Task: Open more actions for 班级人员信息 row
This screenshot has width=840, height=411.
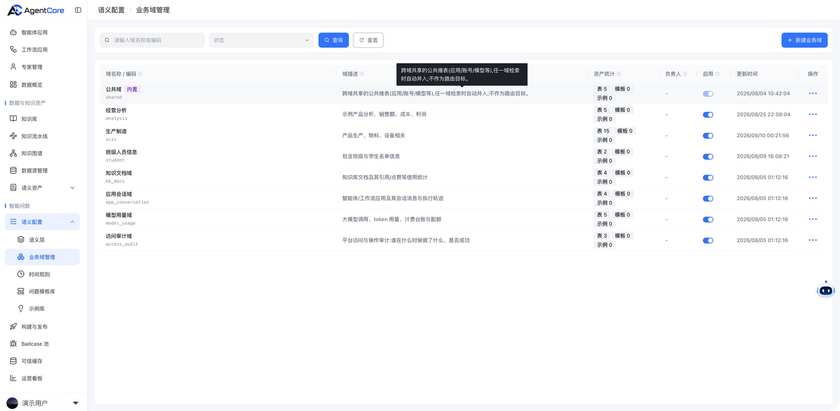Action: click(813, 156)
